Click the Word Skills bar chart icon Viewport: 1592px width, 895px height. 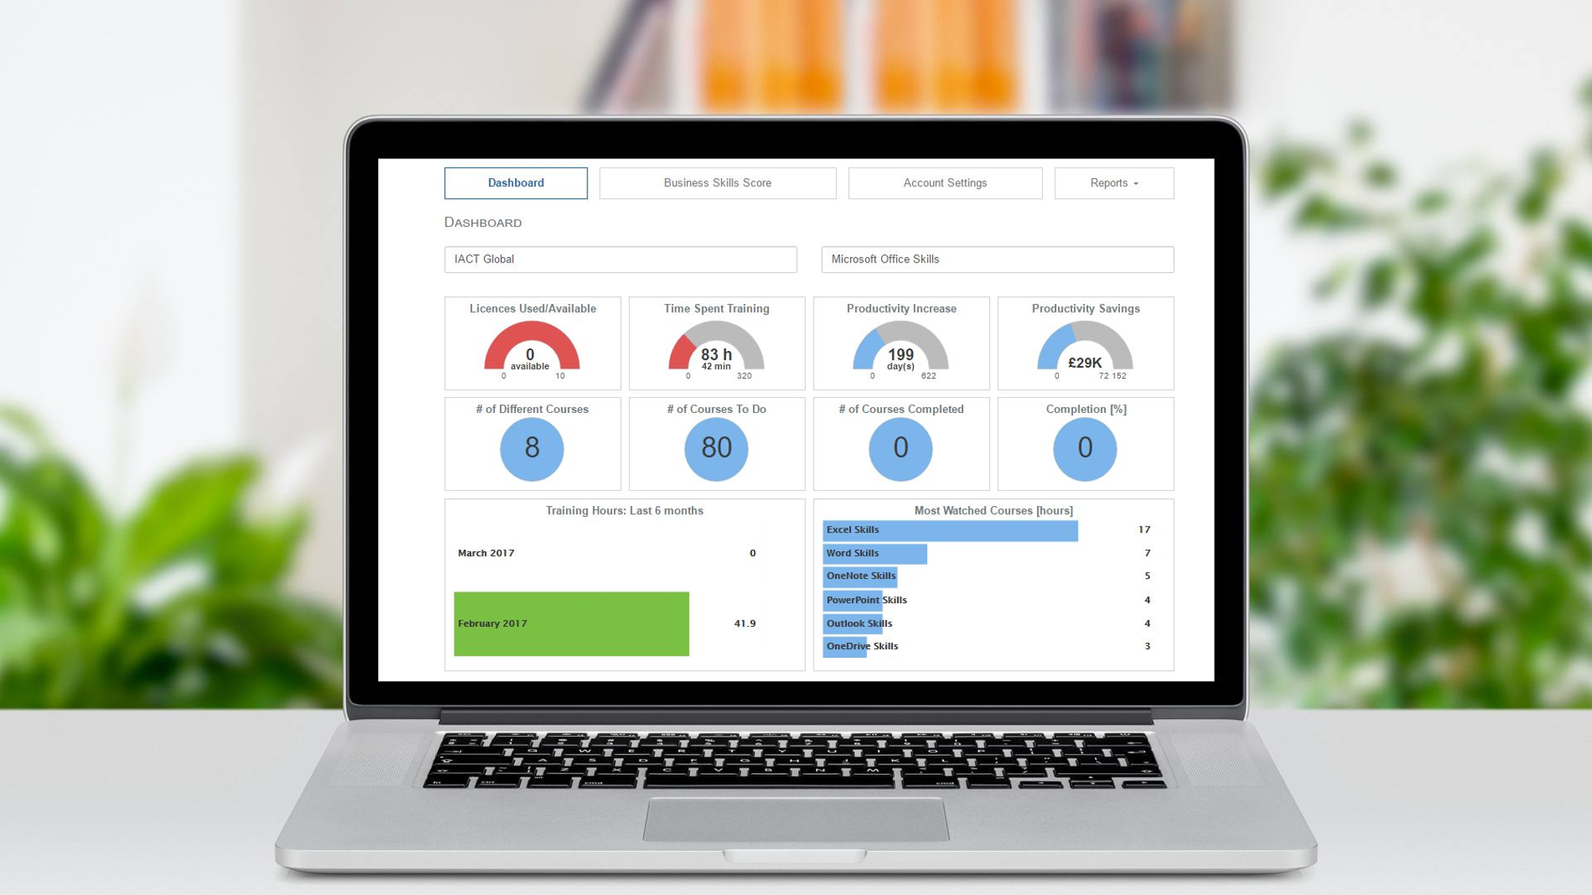[x=875, y=552]
